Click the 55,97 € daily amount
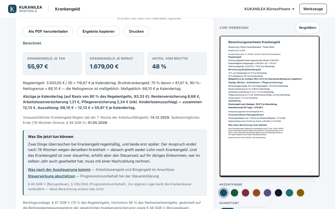Screen dimensions: 335x209 (x=38, y=66)
